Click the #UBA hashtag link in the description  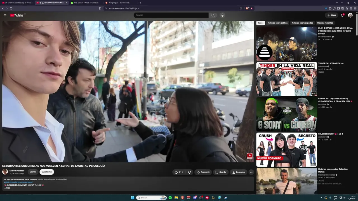[x=6, y=182]
